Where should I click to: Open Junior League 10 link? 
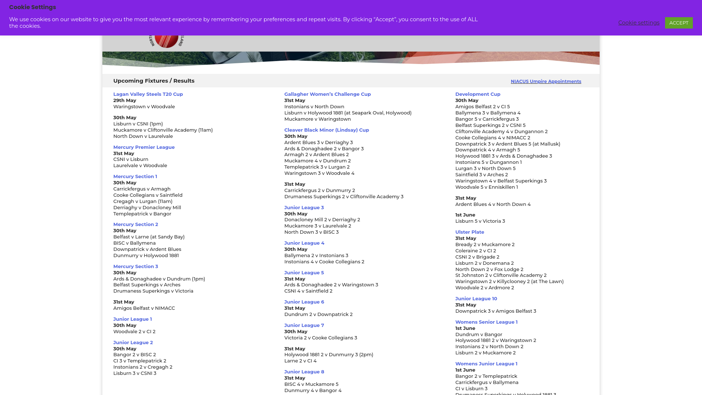476,298
